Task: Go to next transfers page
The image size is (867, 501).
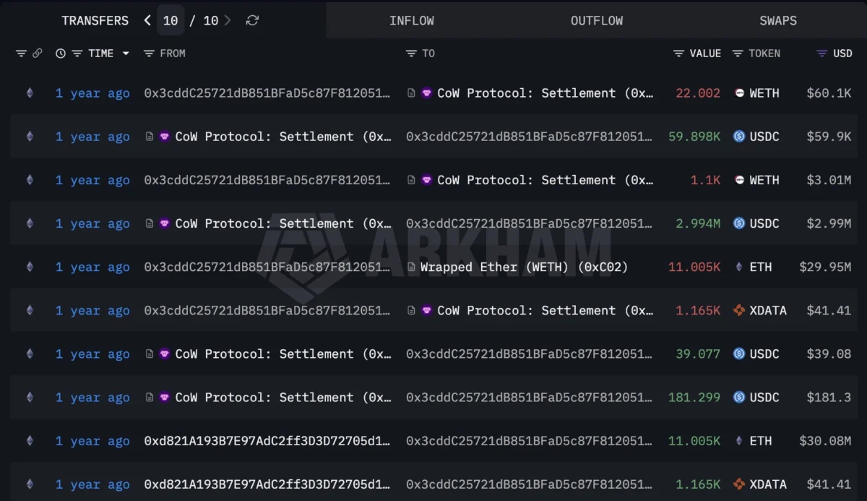Action: [x=228, y=20]
